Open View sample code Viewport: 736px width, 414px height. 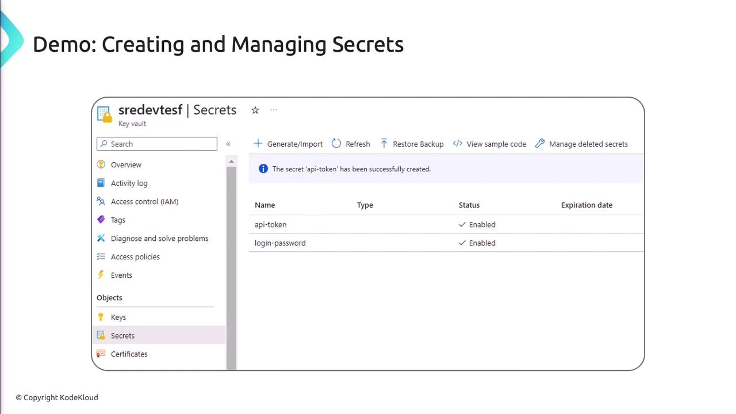pyautogui.click(x=489, y=144)
